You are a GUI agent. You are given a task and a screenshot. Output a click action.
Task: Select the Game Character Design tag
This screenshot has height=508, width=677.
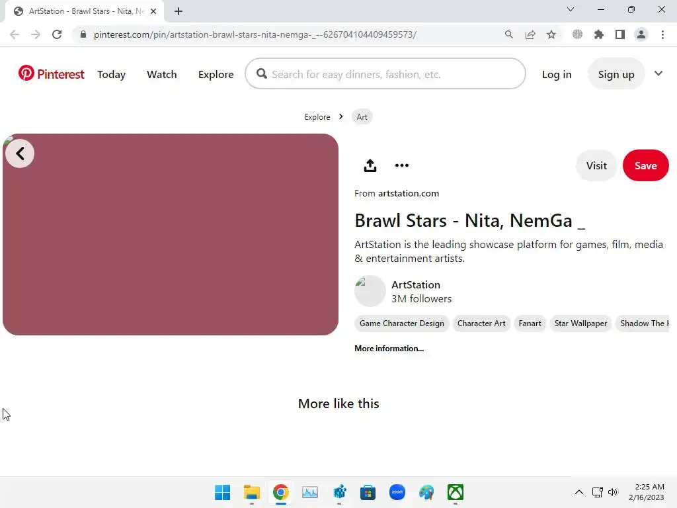click(x=401, y=323)
